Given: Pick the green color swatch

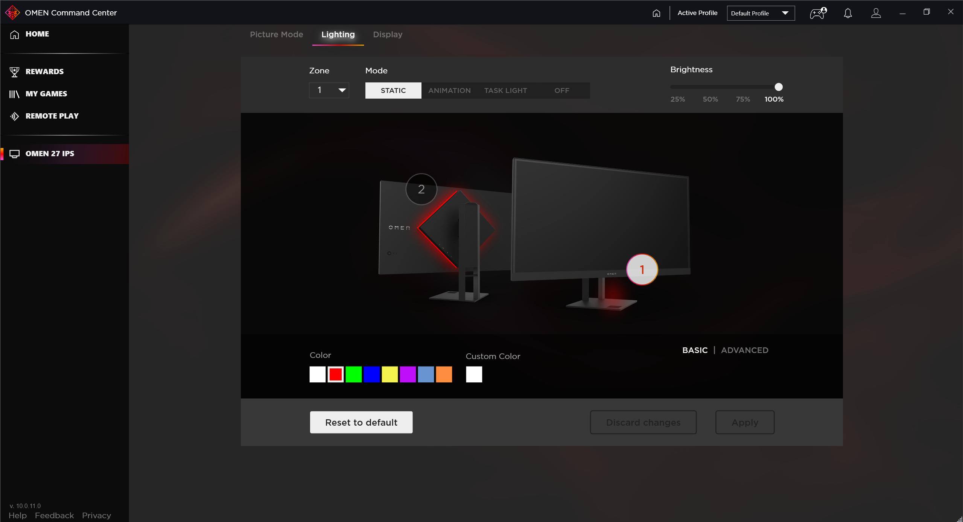Looking at the screenshot, I should (x=353, y=374).
